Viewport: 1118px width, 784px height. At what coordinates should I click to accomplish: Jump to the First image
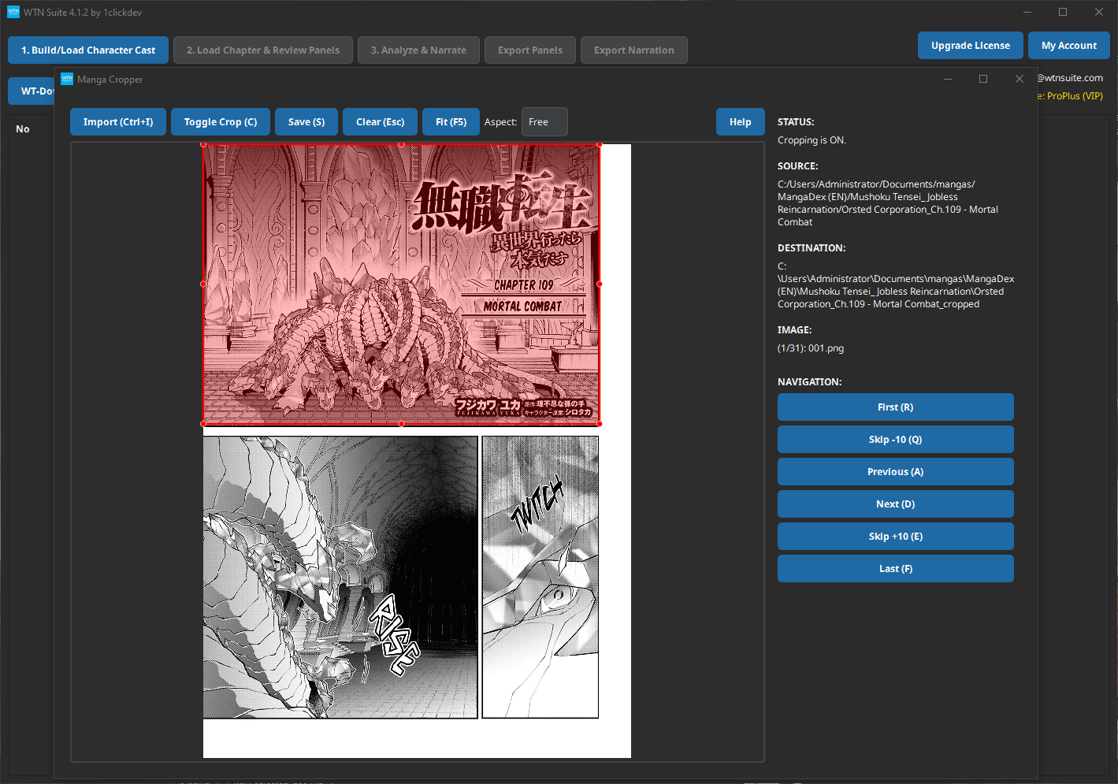pyautogui.click(x=895, y=407)
